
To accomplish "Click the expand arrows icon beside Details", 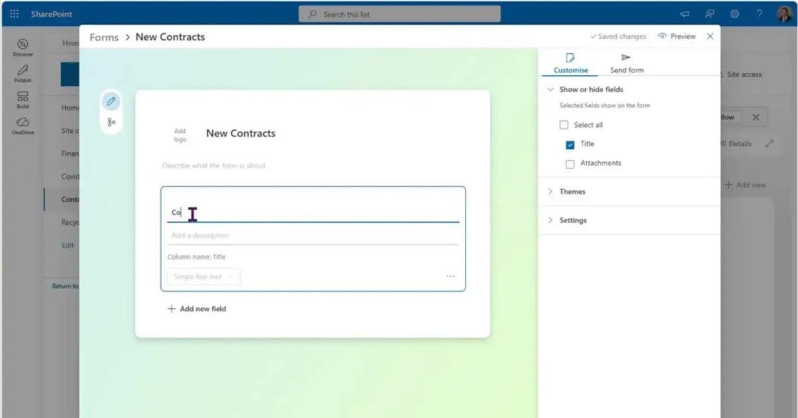I will coord(769,144).
